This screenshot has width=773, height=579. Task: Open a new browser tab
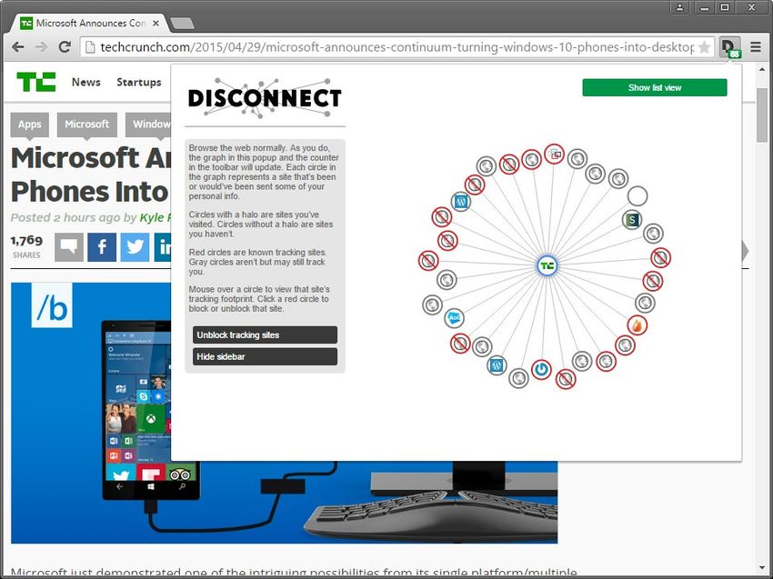(182, 24)
